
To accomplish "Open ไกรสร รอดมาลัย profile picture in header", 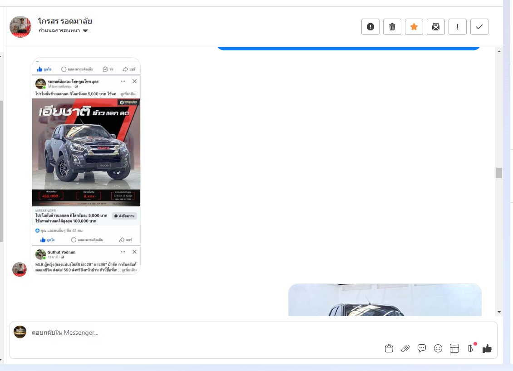I will (x=20, y=27).
